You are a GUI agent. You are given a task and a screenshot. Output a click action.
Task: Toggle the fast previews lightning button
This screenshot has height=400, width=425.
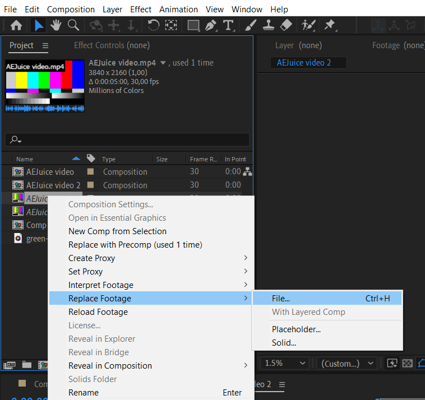tap(392, 363)
